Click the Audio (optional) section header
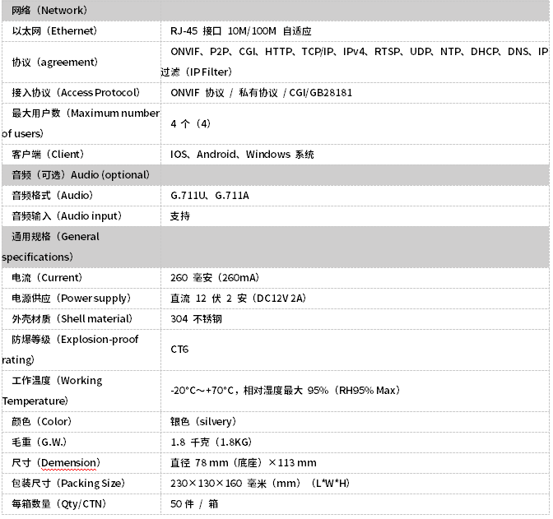This screenshot has width=553, height=519. (81, 174)
